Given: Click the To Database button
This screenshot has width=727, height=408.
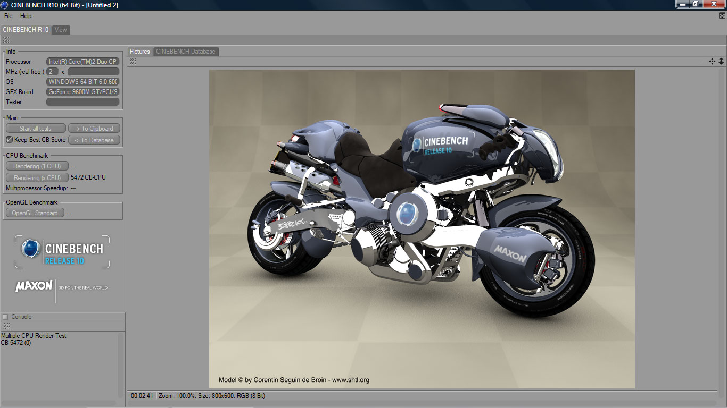Looking at the screenshot, I should tap(94, 140).
